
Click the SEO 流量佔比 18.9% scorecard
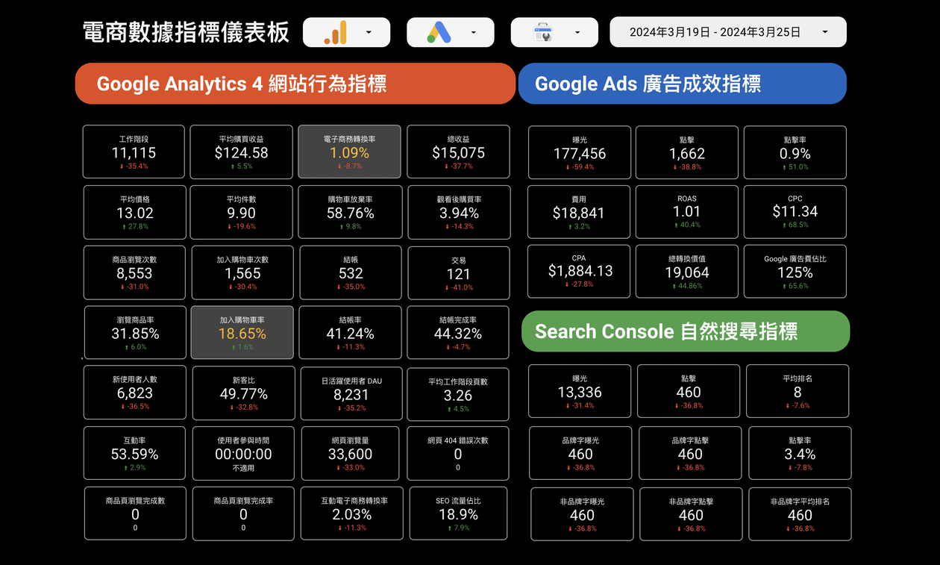(459, 514)
